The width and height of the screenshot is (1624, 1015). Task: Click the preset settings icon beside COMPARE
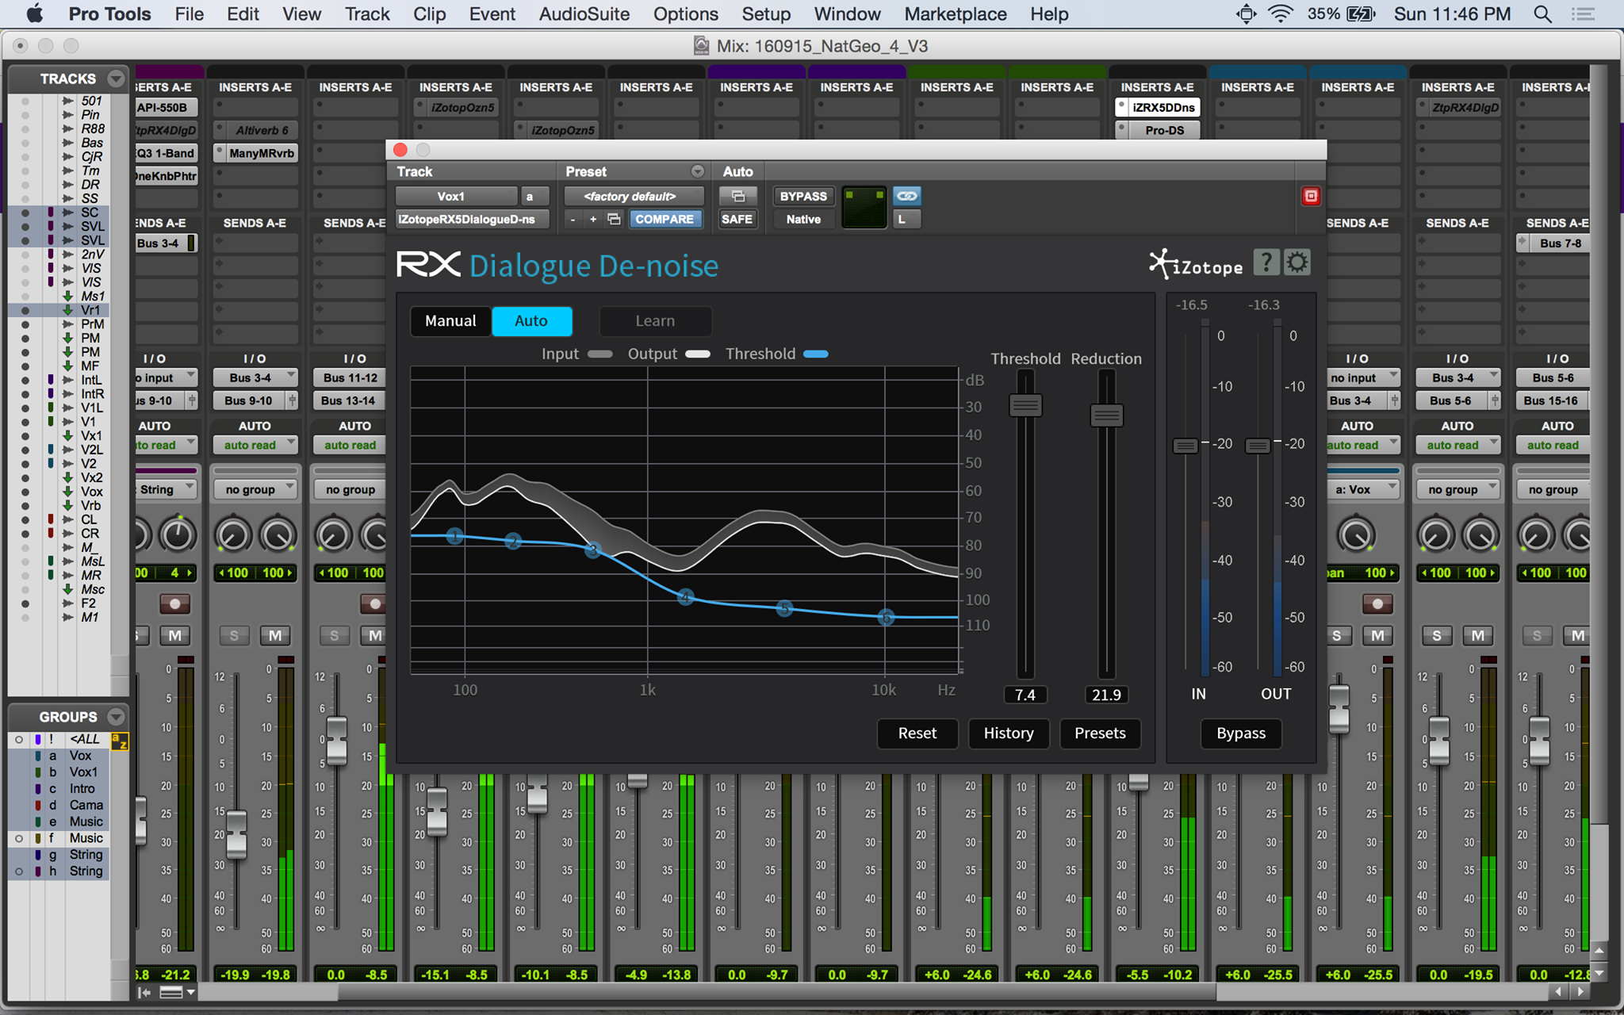pos(614,220)
